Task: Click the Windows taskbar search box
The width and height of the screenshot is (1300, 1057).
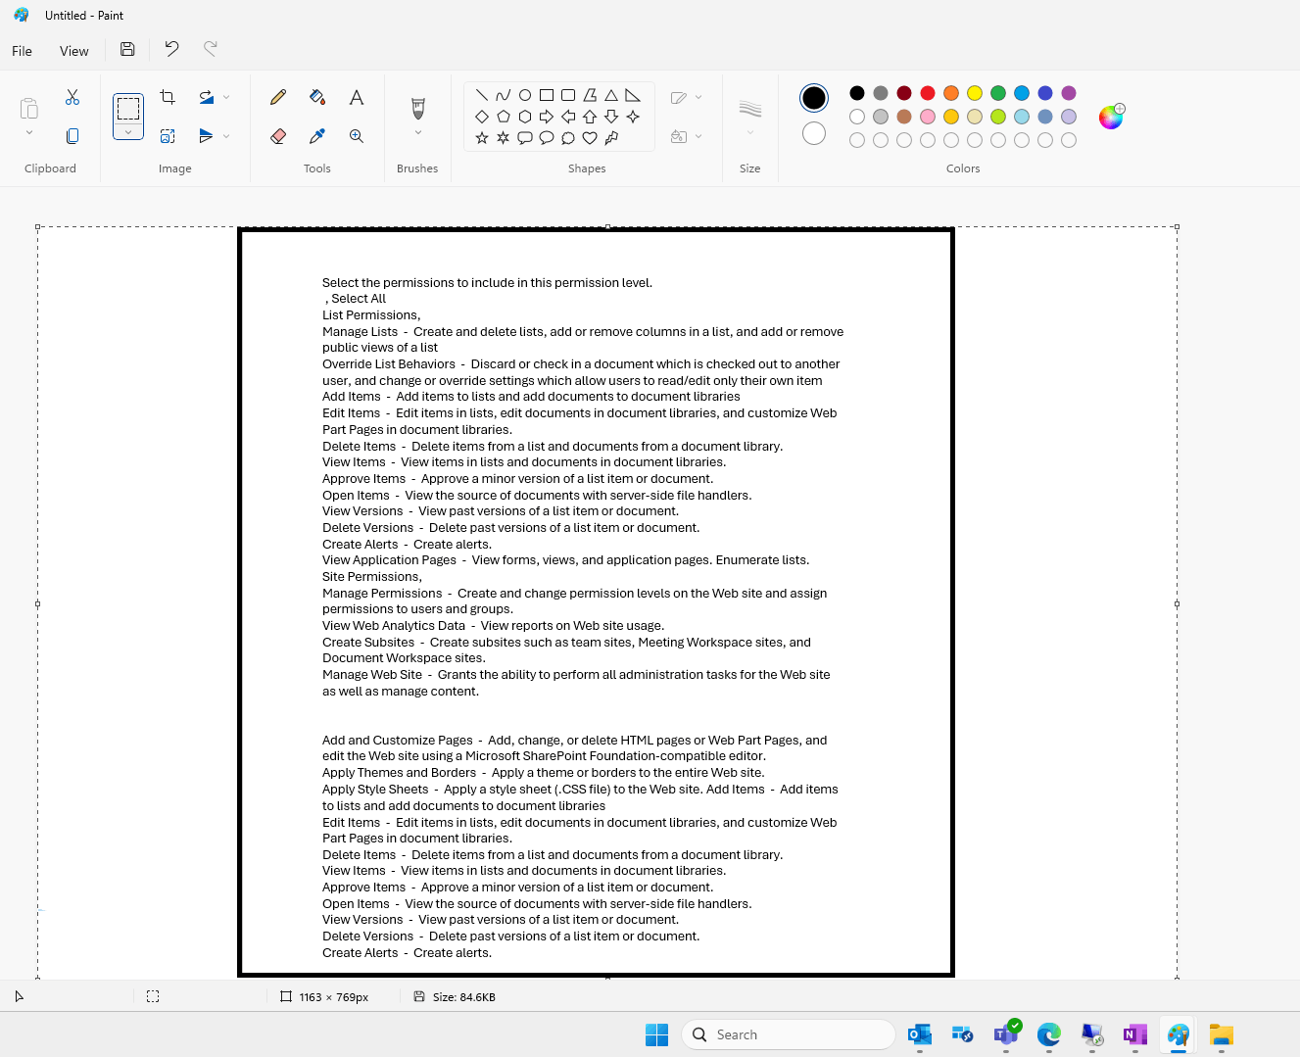Action: coord(789,1034)
